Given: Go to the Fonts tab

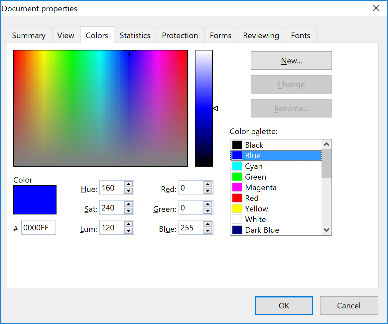Looking at the screenshot, I should click(301, 36).
